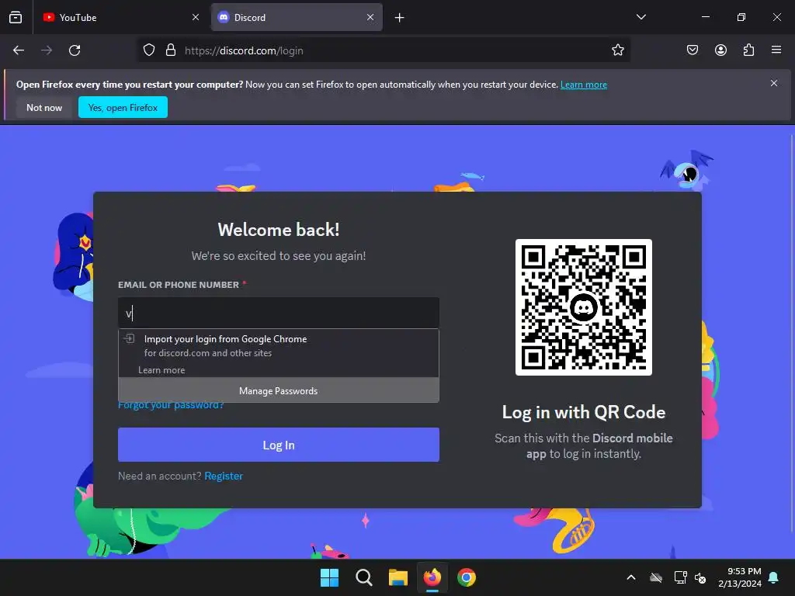Image resolution: width=795 pixels, height=596 pixels.
Task: Go back to previous page
Action: 19,50
